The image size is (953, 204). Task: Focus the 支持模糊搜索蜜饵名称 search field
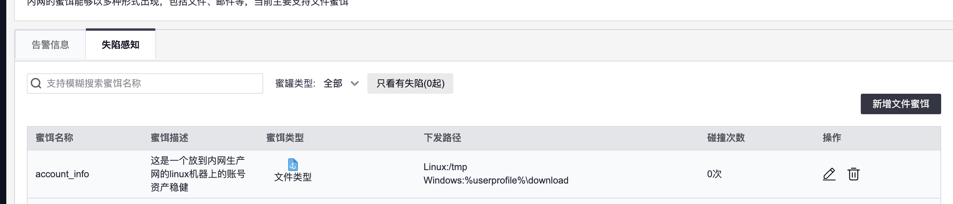145,83
